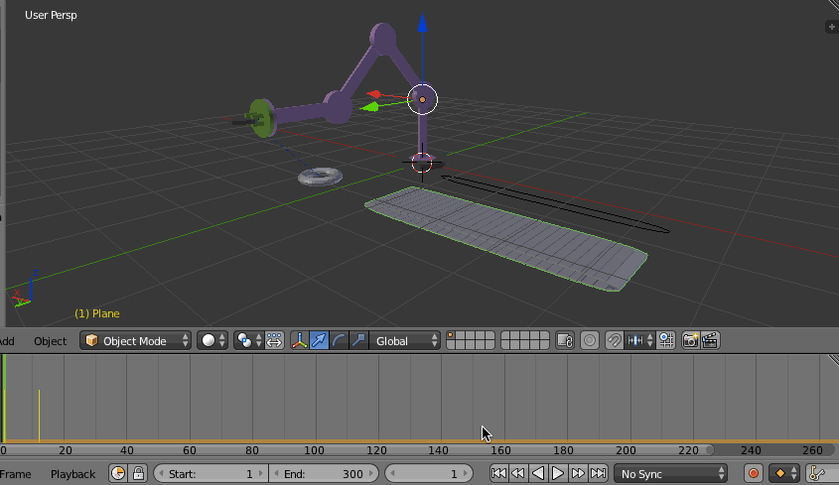The image size is (839, 485).
Task: Toggle lock time to other windows
Action: coord(138,473)
